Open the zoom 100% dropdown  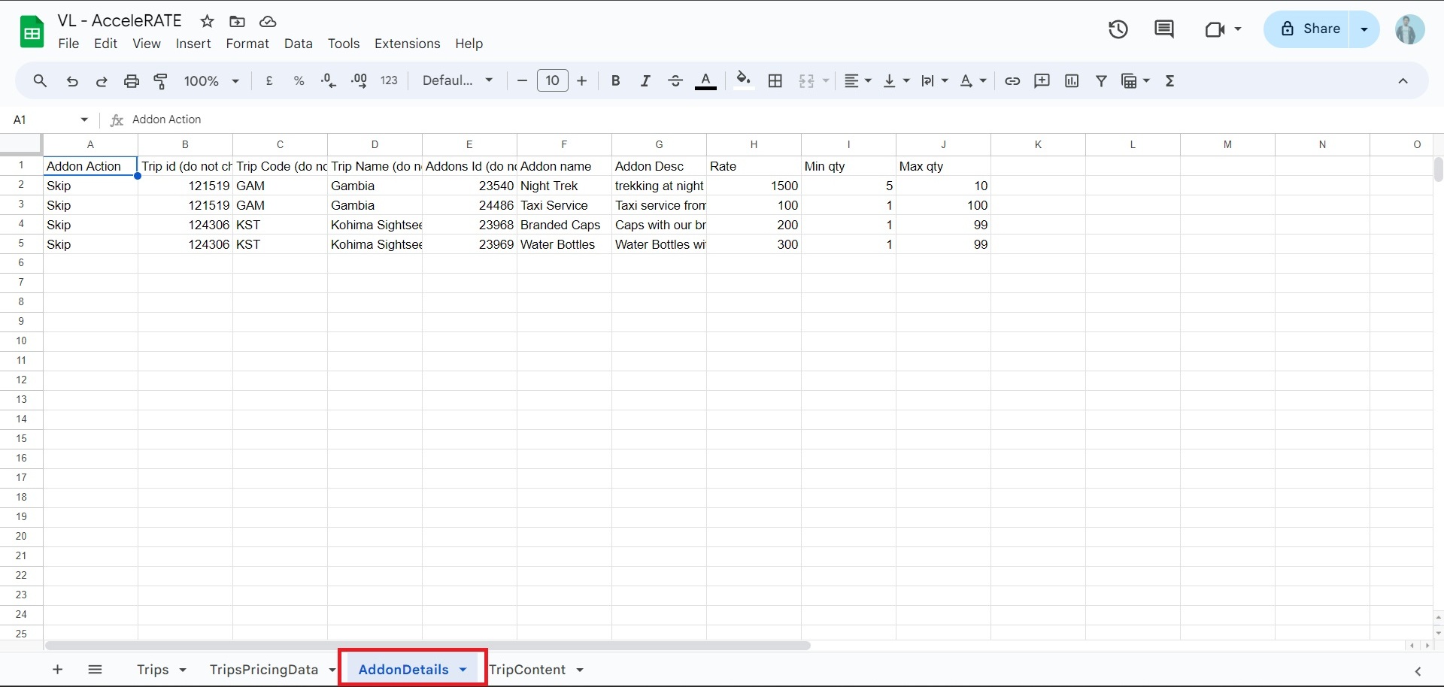click(211, 81)
